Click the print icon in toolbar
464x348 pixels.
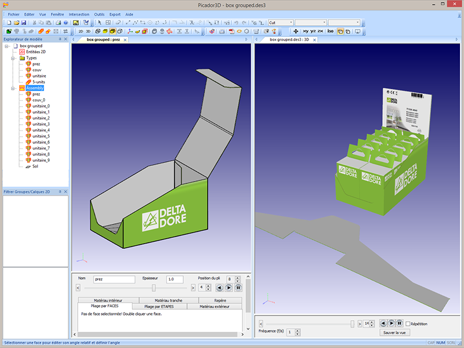(x=59, y=23)
